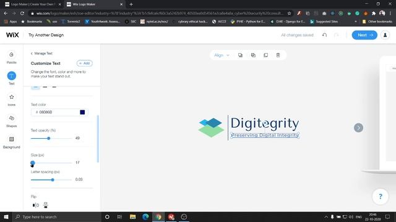This screenshot has width=396, height=222.
Task: Go back to Manage Text
Action: pos(41,54)
